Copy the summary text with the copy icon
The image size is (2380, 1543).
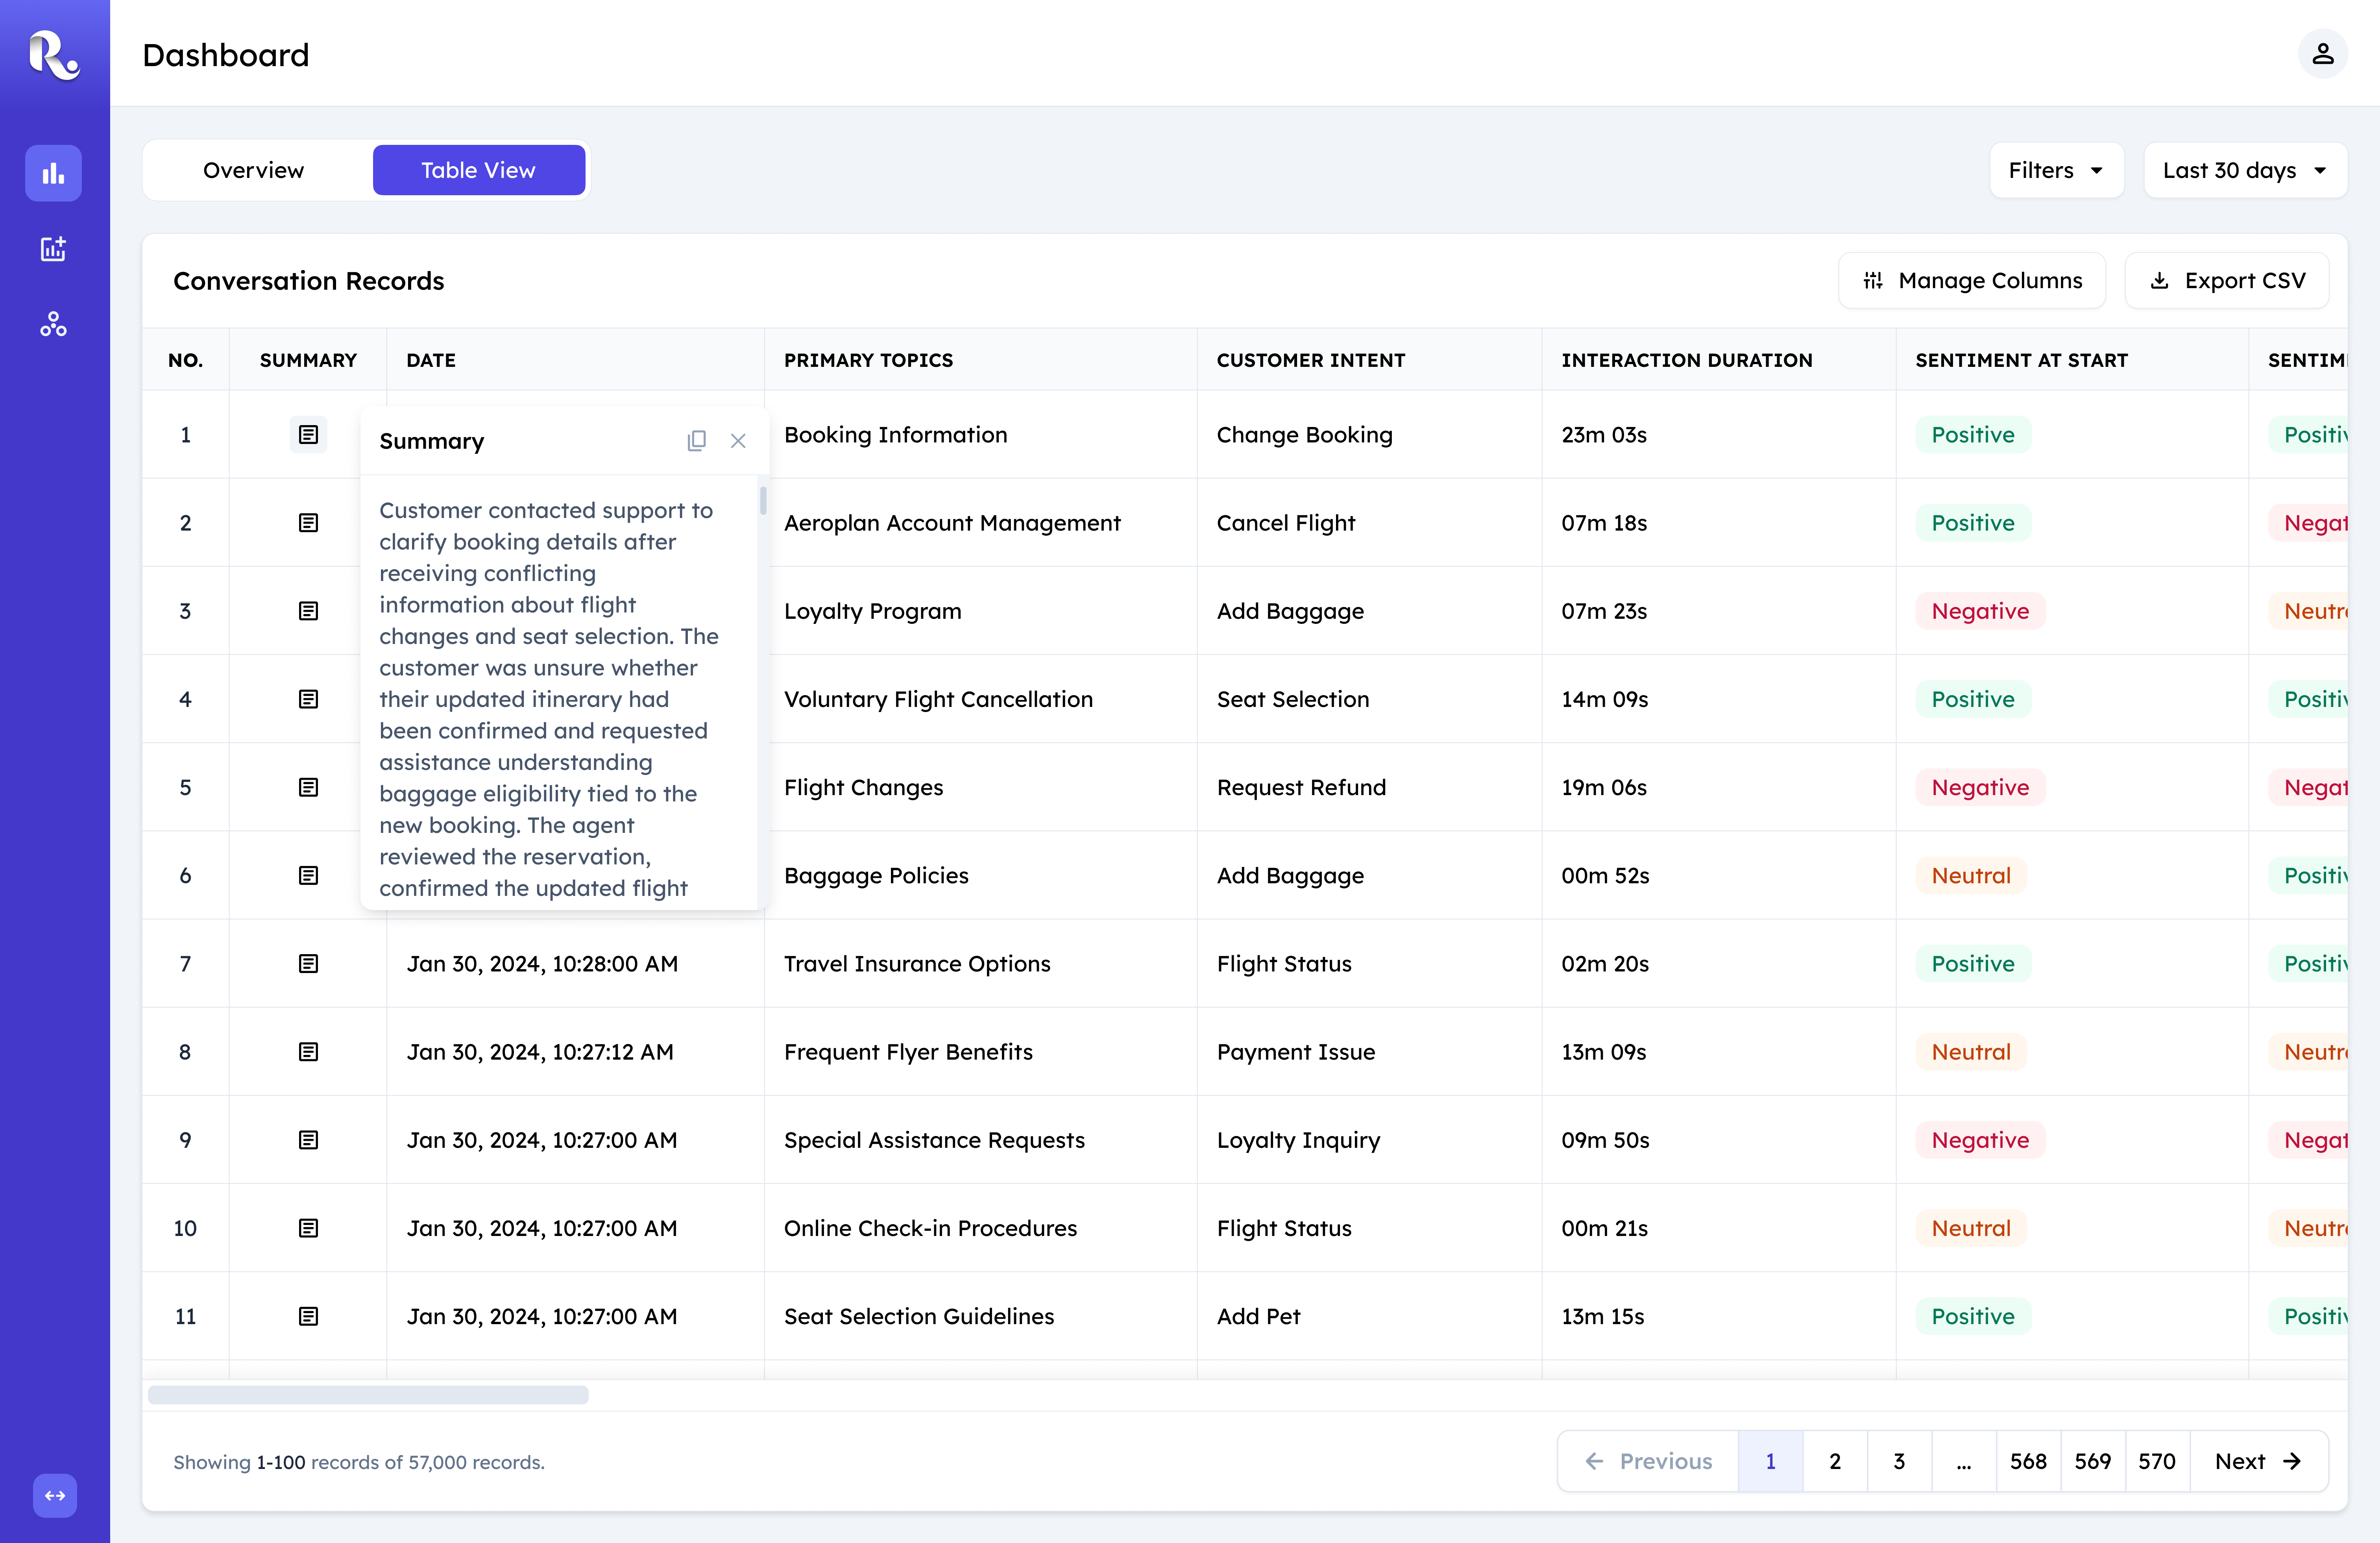[x=697, y=441]
